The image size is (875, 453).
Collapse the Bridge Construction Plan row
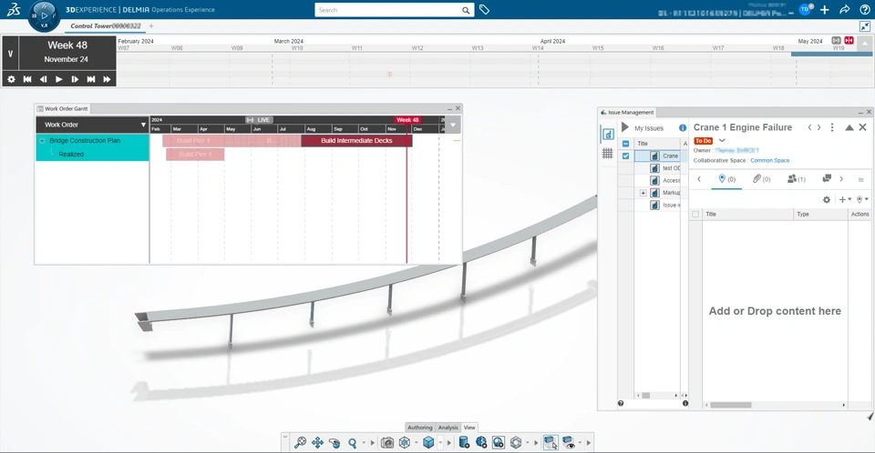tap(42, 141)
